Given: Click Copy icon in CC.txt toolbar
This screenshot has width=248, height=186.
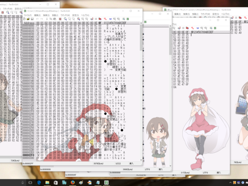Looking at the screenshot, I should click(51, 19).
